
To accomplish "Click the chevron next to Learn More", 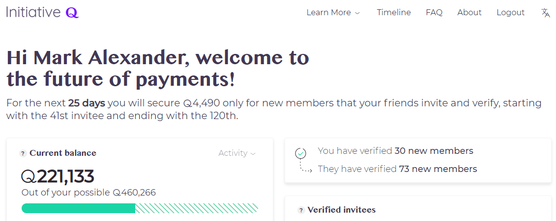I will (x=357, y=13).
